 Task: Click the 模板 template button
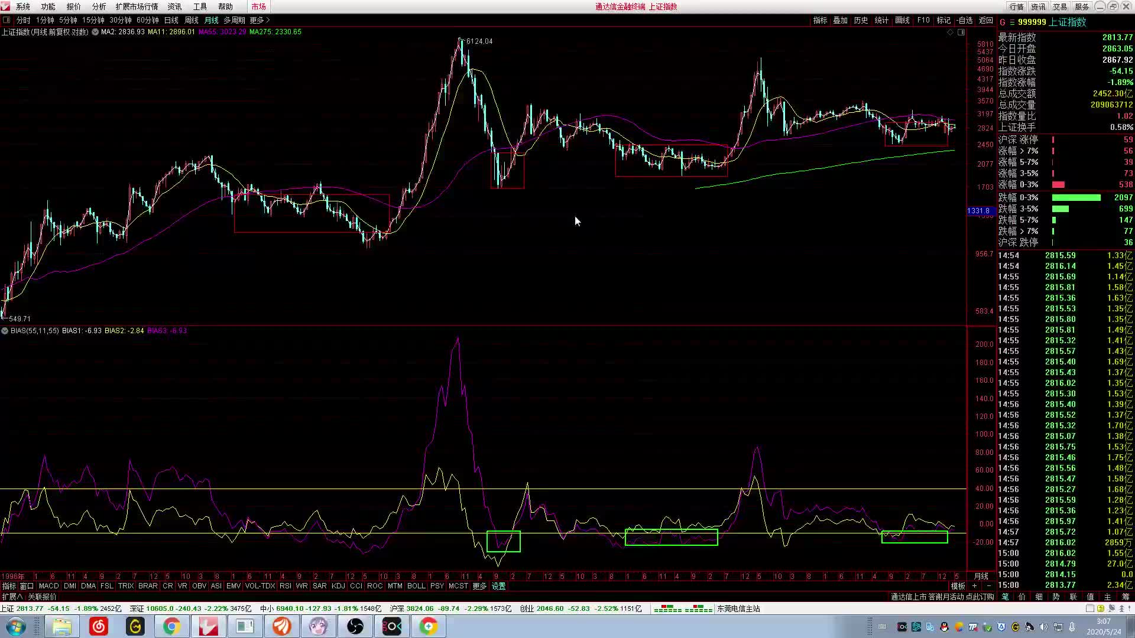958,586
